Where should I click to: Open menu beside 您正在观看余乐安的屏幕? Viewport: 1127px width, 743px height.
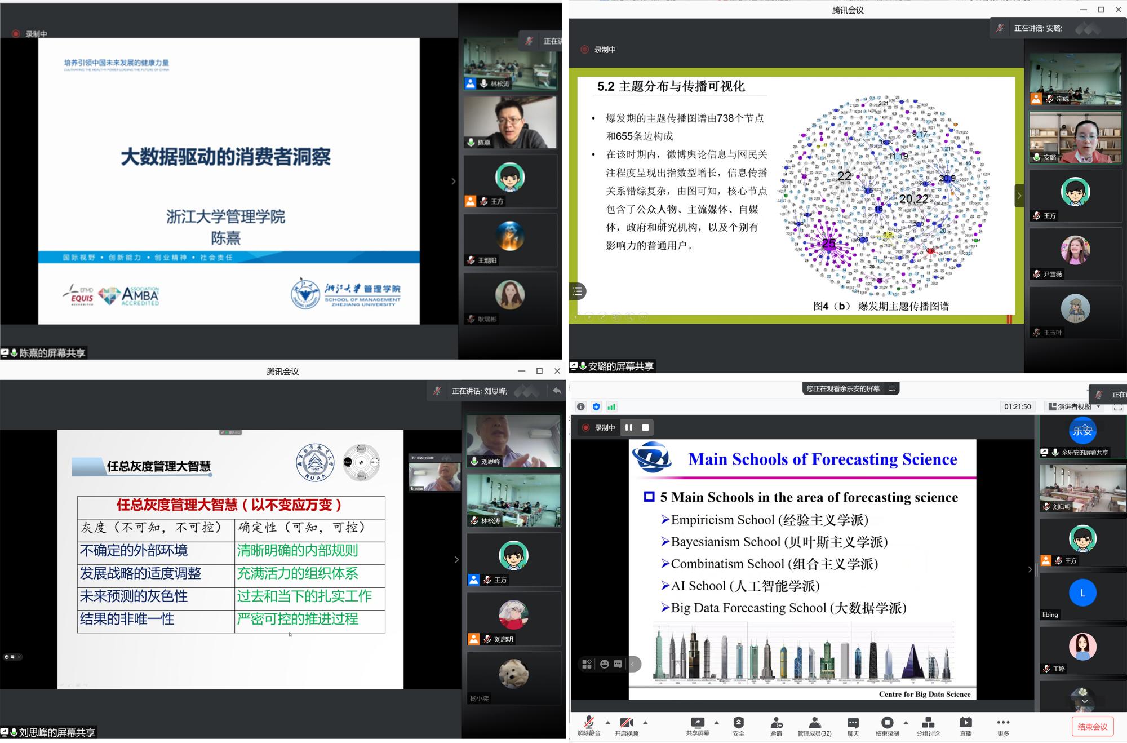pyautogui.click(x=892, y=388)
